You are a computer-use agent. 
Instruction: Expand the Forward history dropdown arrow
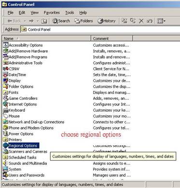[38, 21]
